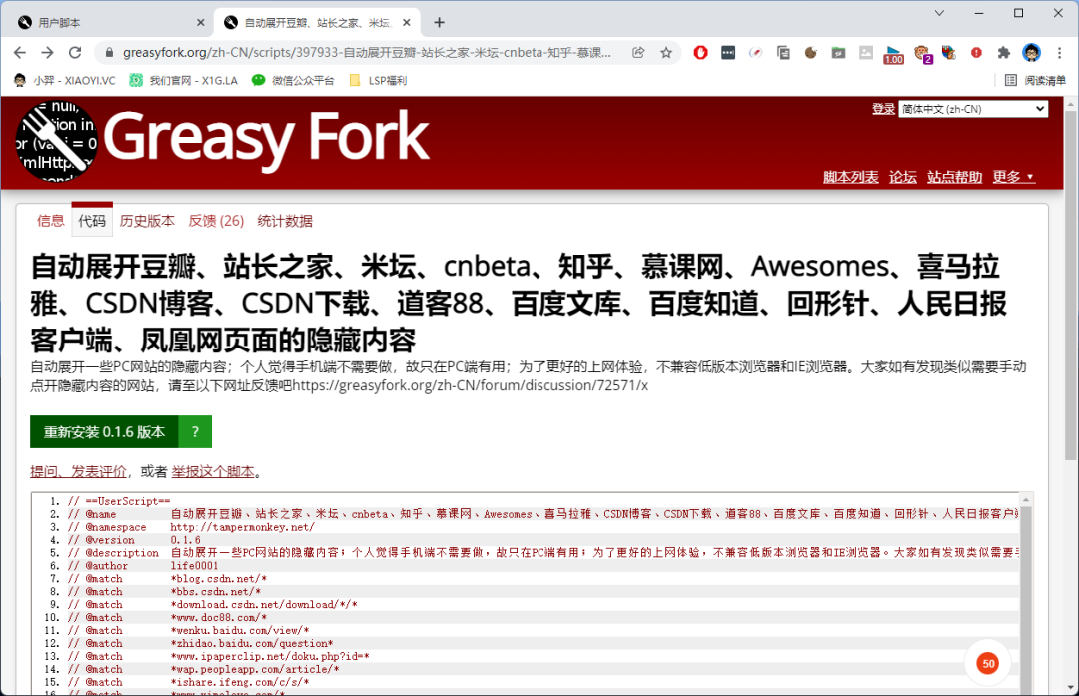This screenshot has height=696, width=1079.
Task: Close the 用户脚本 tab
Action: coord(200,23)
